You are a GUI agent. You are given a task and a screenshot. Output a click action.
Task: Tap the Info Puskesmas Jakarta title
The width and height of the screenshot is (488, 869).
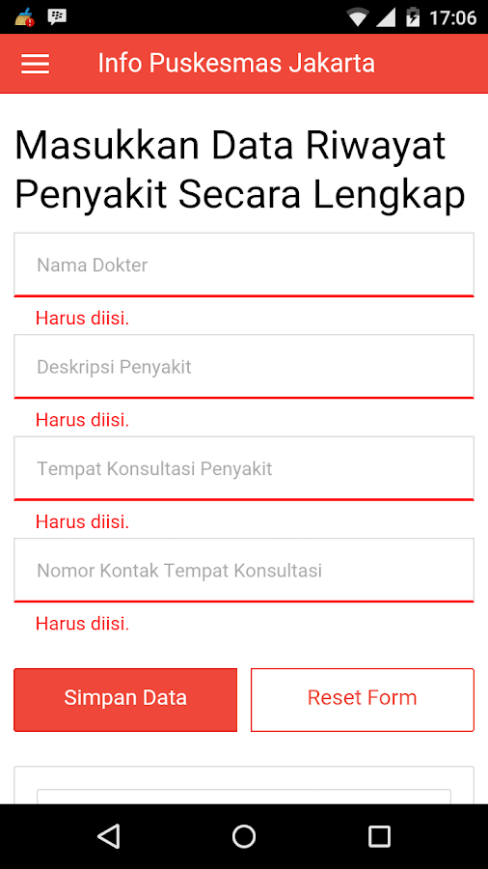pos(236,64)
